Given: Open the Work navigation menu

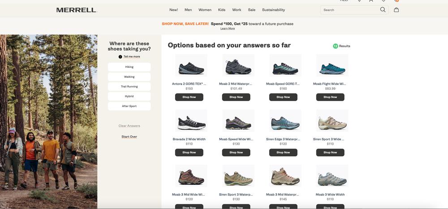Looking at the screenshot, I should click(x=237, y=10).
